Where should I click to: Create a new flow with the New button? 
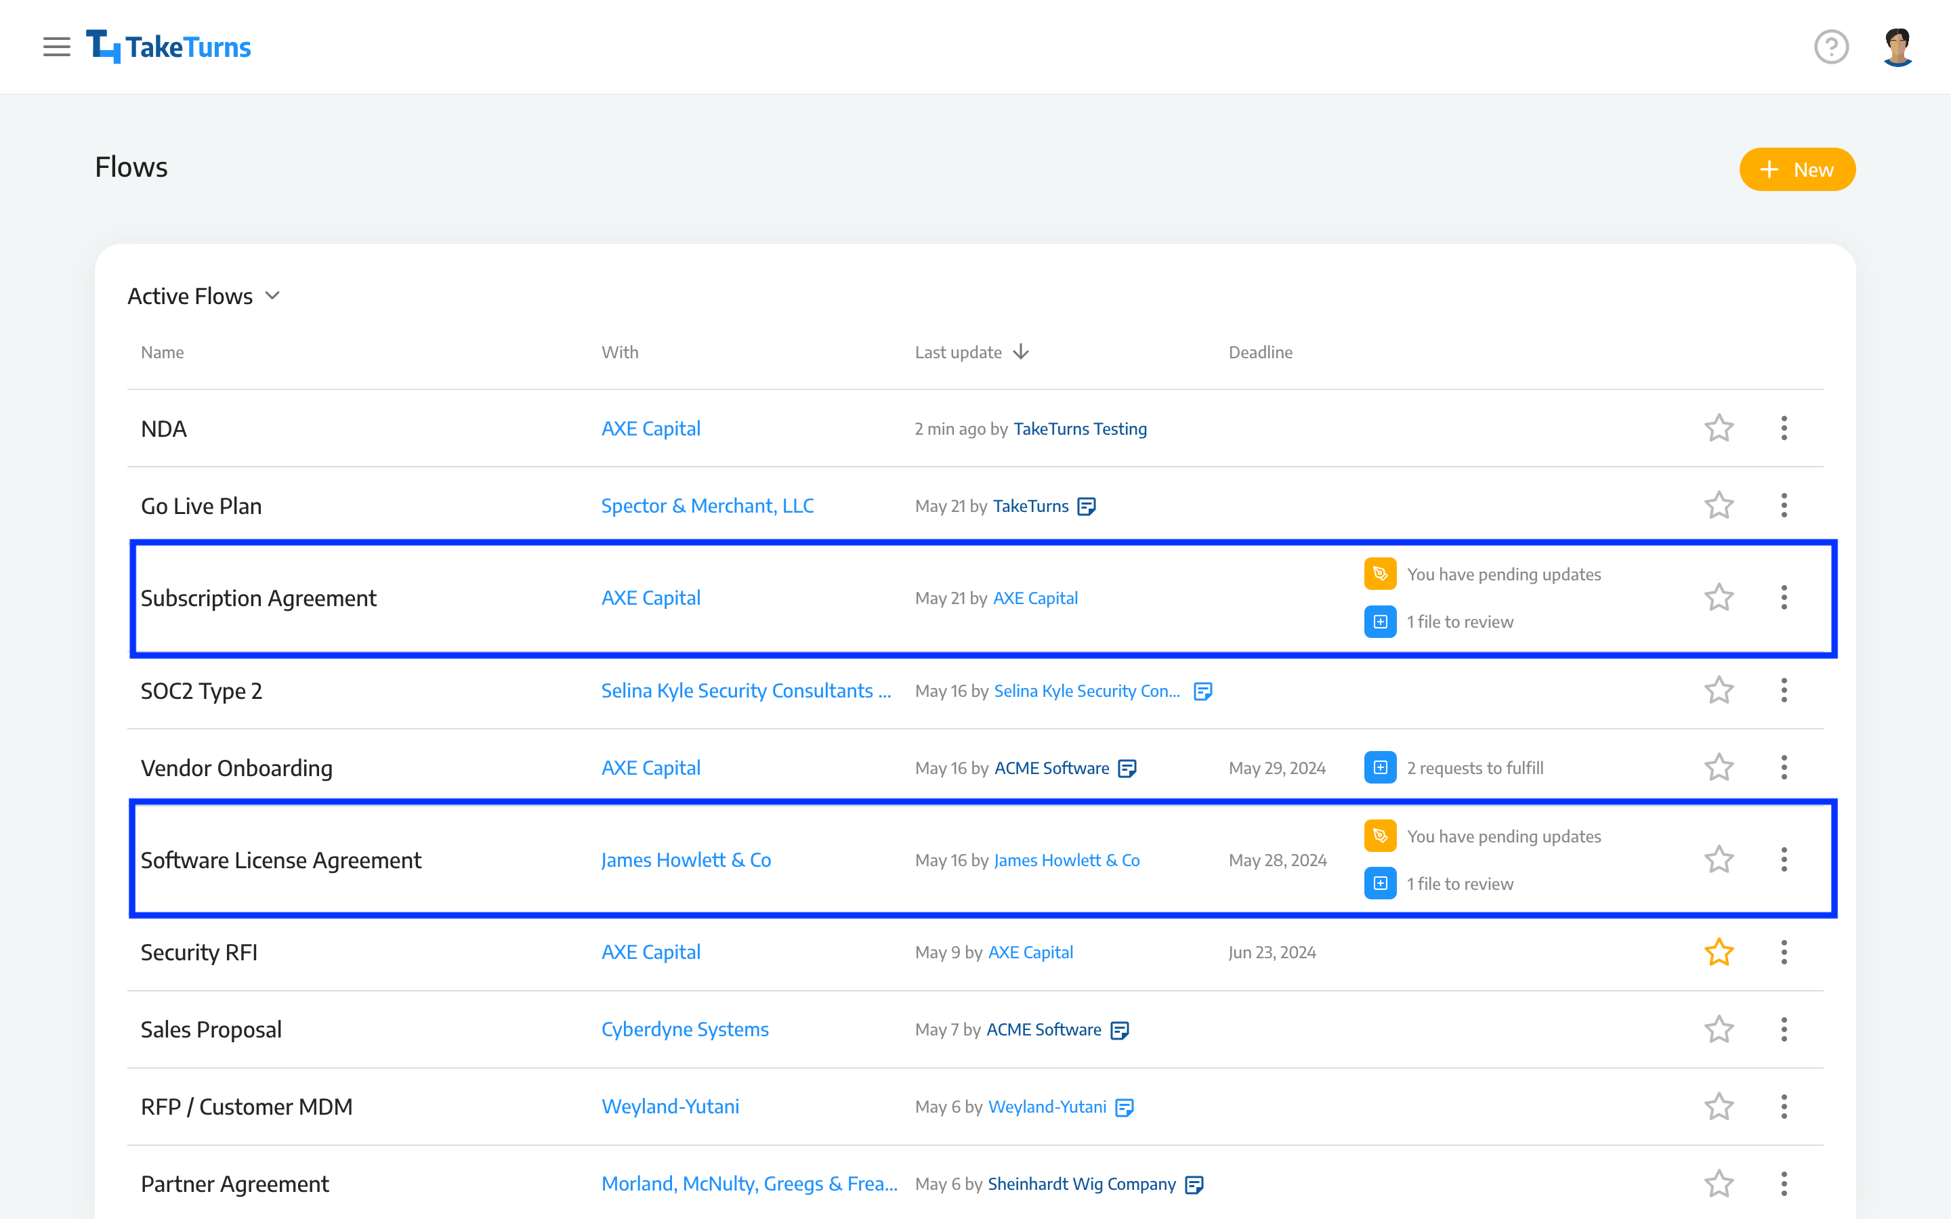pos(1797,169)
